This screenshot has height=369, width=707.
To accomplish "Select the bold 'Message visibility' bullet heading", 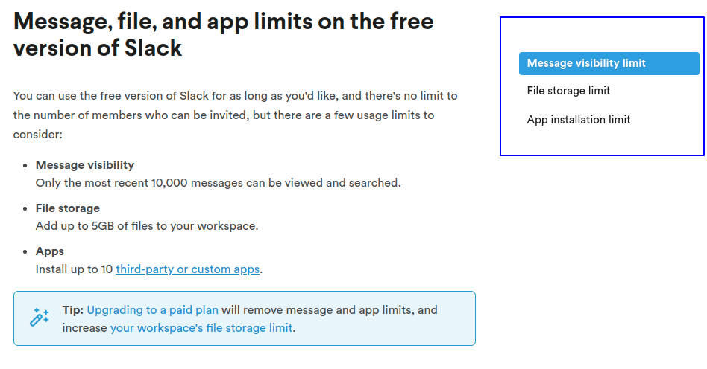I will click(x=85, y=165).
